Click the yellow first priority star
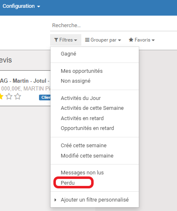 [x=1, y=96]
